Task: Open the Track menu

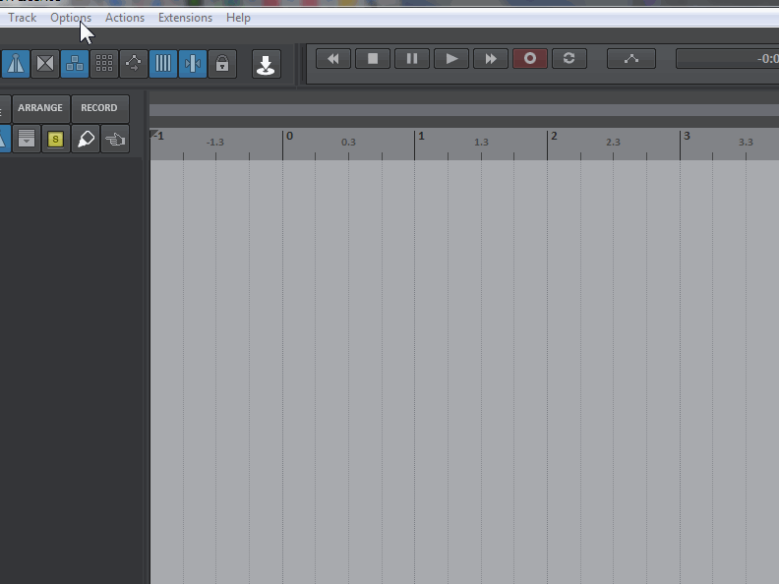Action: click(23, 18)
